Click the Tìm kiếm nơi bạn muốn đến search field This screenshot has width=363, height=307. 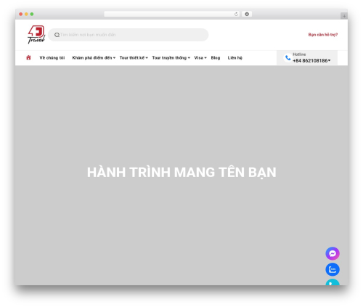coord(129,35)
